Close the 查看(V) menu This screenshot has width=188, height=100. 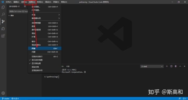pyautogui.click(x=32, y=2)
